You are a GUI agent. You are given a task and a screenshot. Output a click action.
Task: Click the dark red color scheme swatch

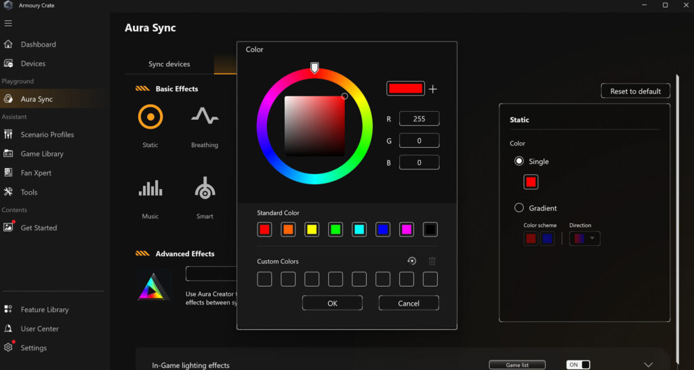tap(531, 239)
